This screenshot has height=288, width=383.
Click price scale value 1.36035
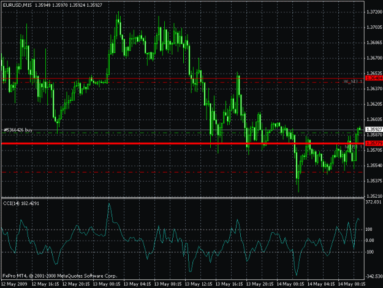[374, 119]
